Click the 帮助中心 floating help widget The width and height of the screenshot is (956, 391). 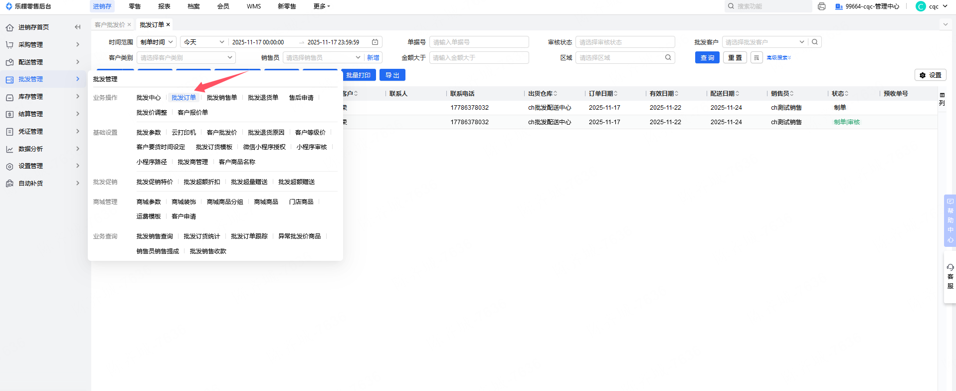[950, 220]
